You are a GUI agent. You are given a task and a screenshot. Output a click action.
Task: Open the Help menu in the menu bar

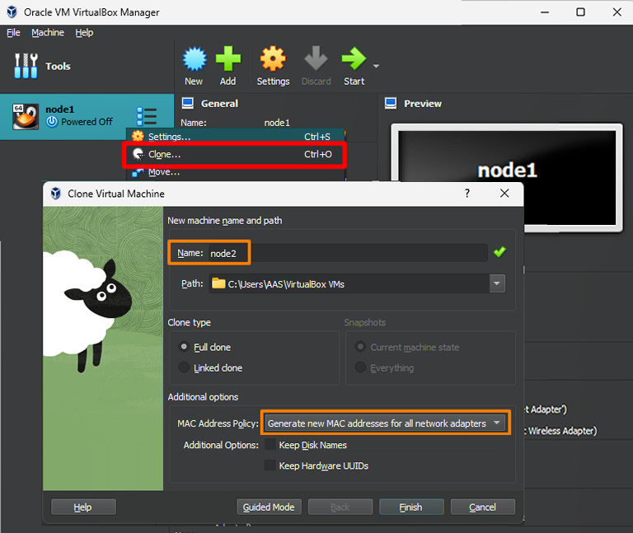[84, 32]
